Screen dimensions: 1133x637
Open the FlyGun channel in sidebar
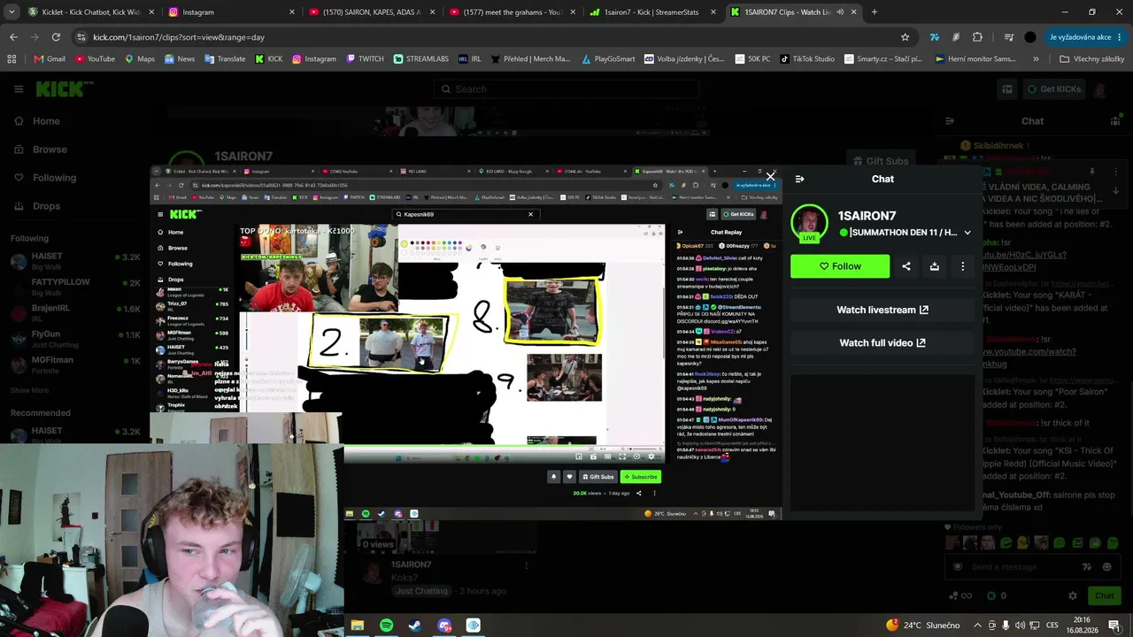pyautogui.click(x=75, y=339)
